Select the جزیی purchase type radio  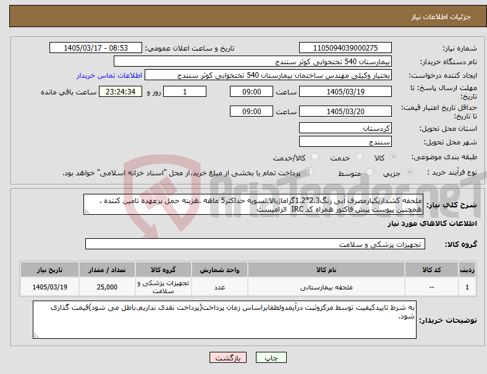pyautogui.click(x=410, y=172)
